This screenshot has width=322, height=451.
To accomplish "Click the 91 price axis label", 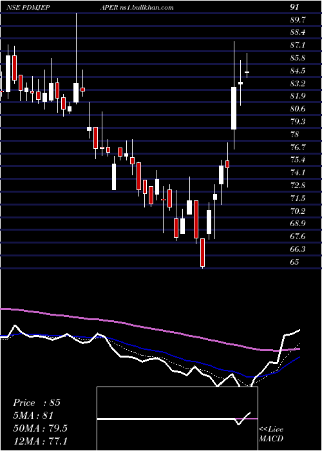I will click(x=295, y=7).
